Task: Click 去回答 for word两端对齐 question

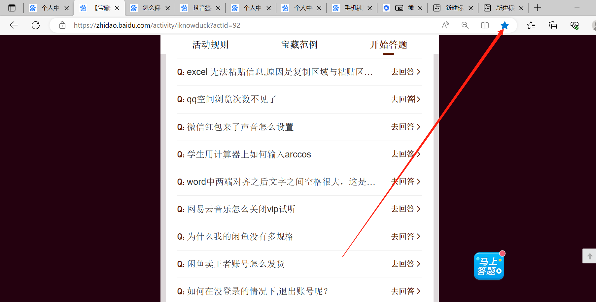Action: tap(406, 181)
